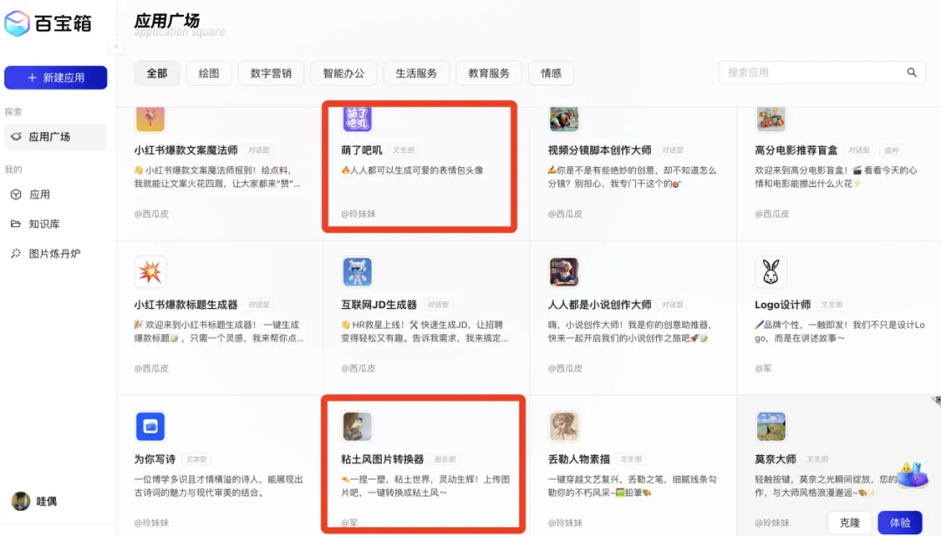Click the 粘土风图片转换器 app icon
This screenshot has height=536, width=941.
tap(357, 426)
